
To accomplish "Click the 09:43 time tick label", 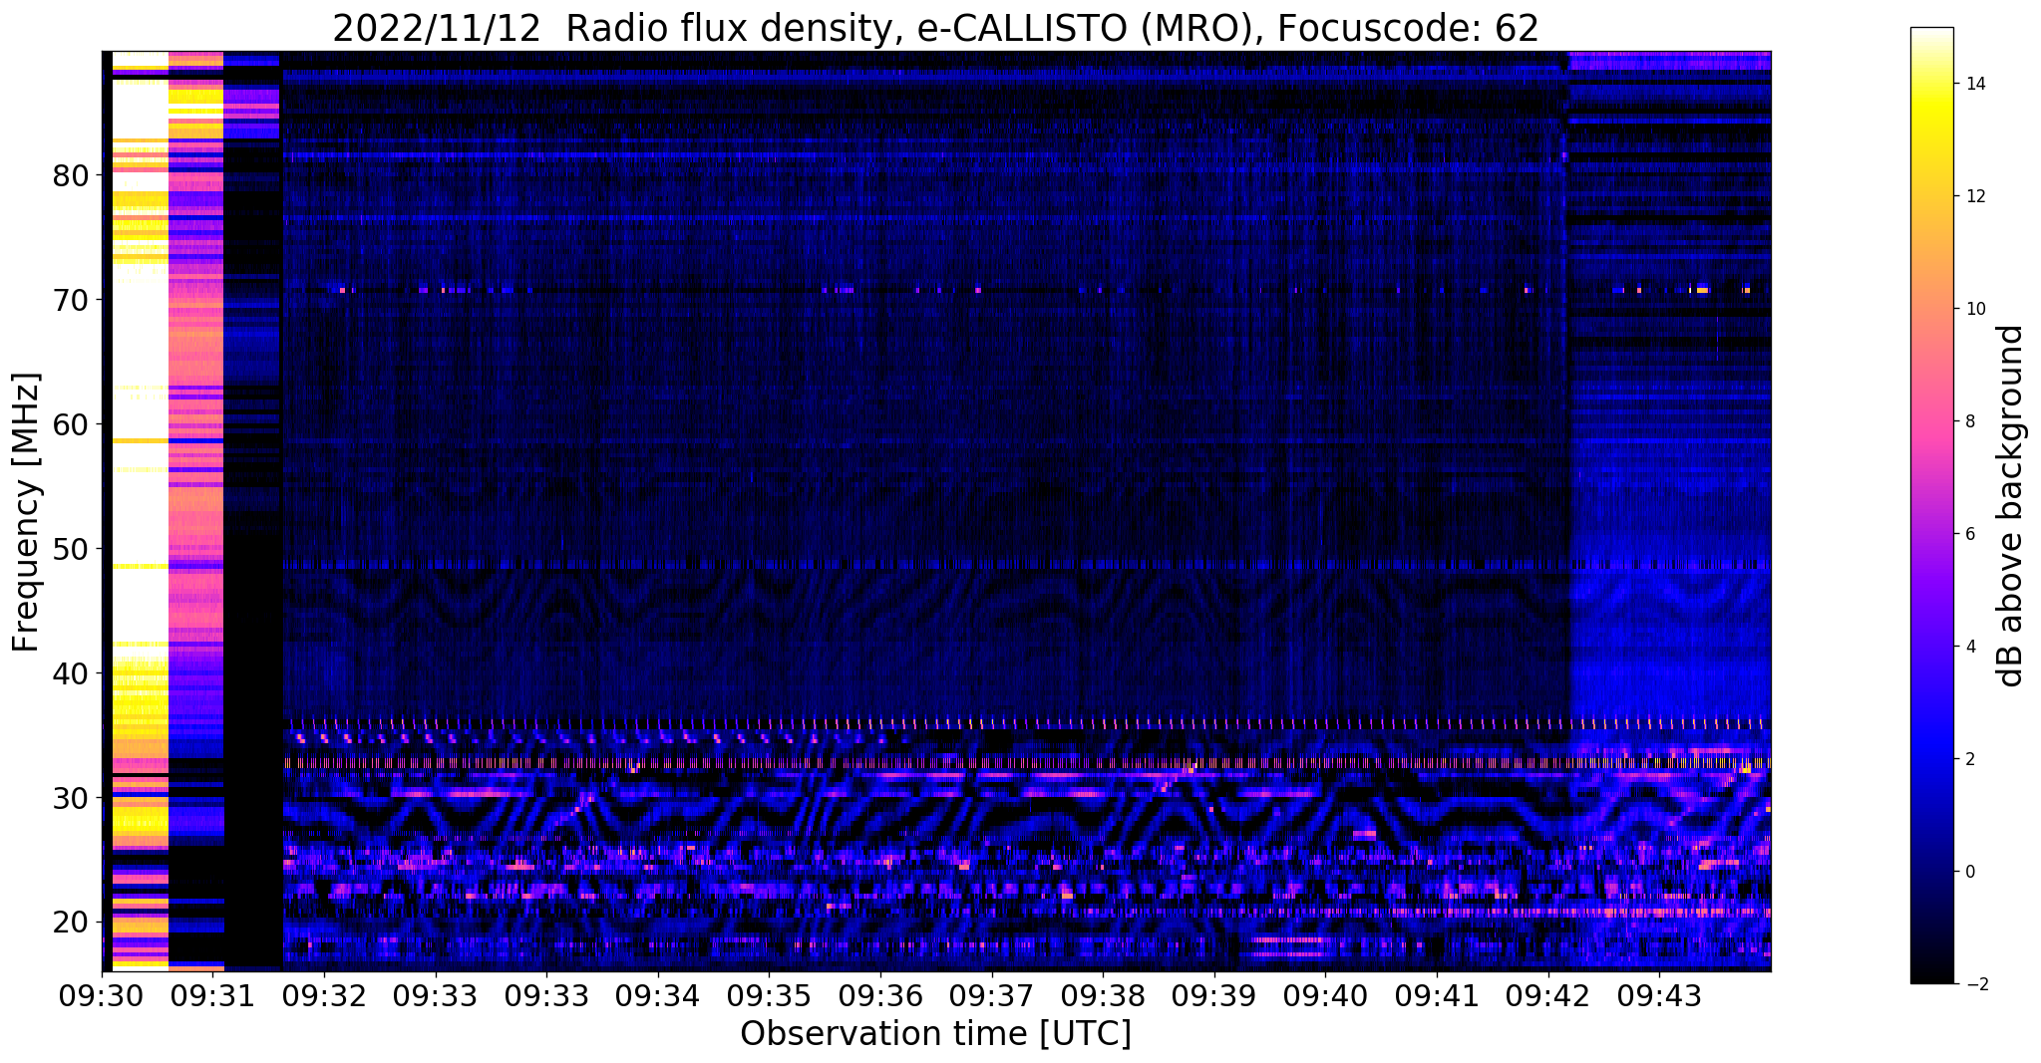I will (x=1659, y=994).
